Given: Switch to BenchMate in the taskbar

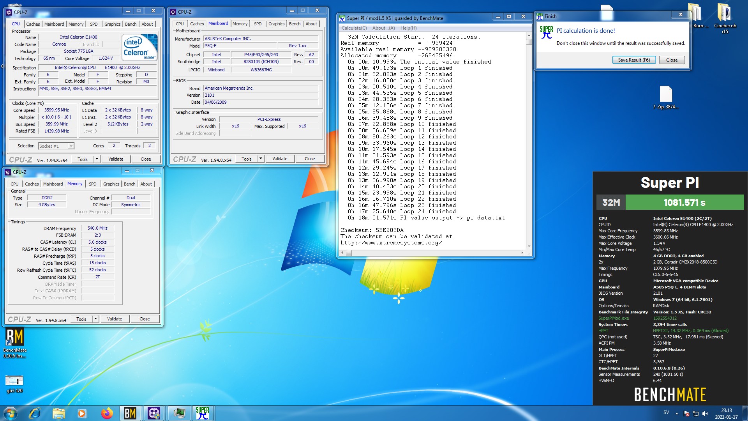Looking at the screenshot, I should click(130, 413).
